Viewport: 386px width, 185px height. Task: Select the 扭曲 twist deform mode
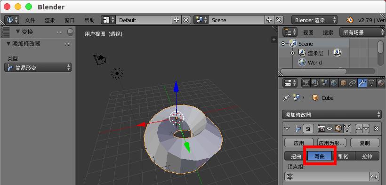(x=296, y=156)
